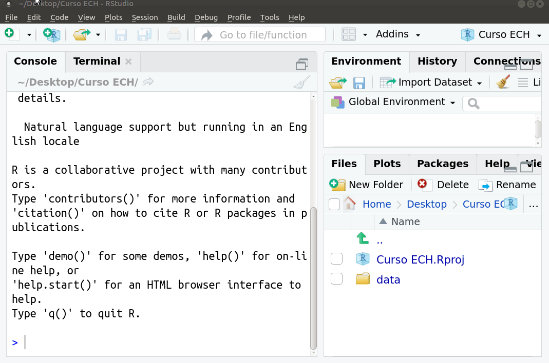The width and height of the screenshot is (549, 363).
Task: Click the Delete red X icon
Action: point(422,184)
